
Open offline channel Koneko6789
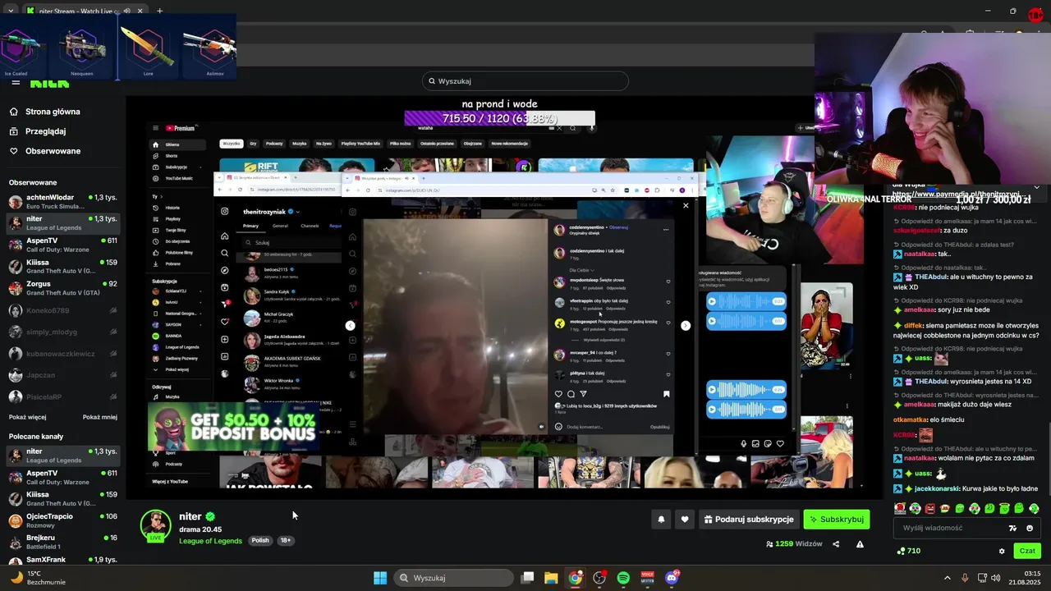[63, 310]
